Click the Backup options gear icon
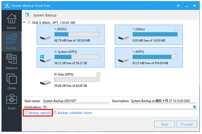 point(26,112)
